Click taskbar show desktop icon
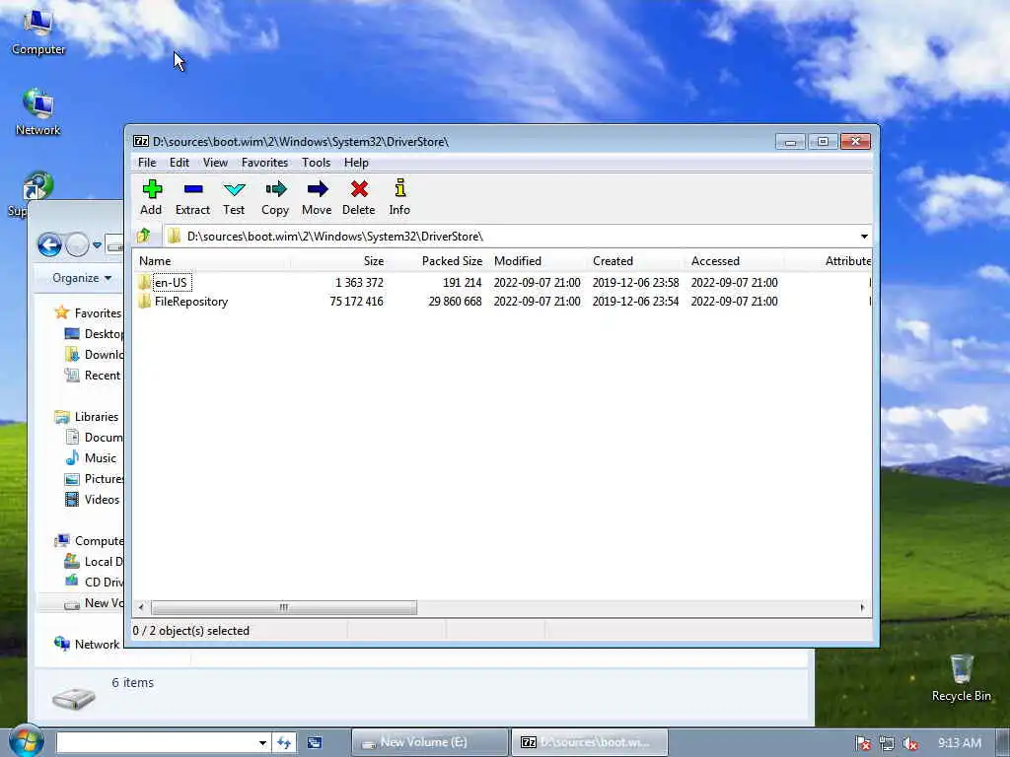The image size is (1010, 757). click(315, 743)
